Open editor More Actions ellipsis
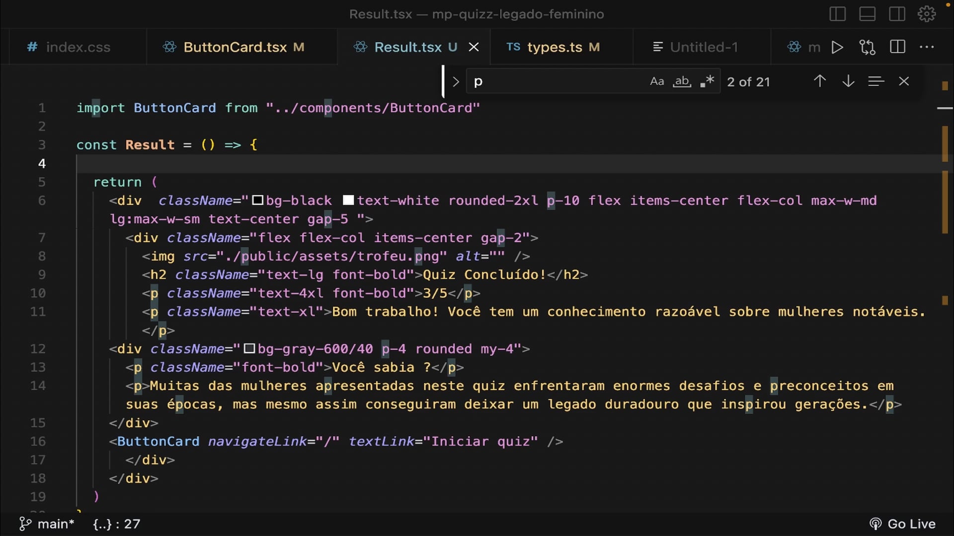954x536 pixels. [x=927, y=47]
